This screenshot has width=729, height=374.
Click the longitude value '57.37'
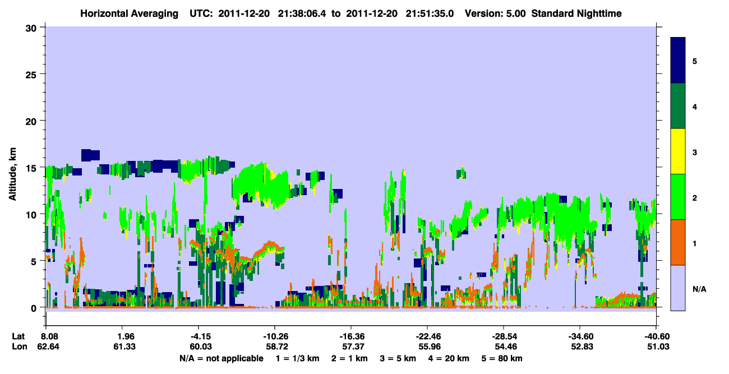354,347
